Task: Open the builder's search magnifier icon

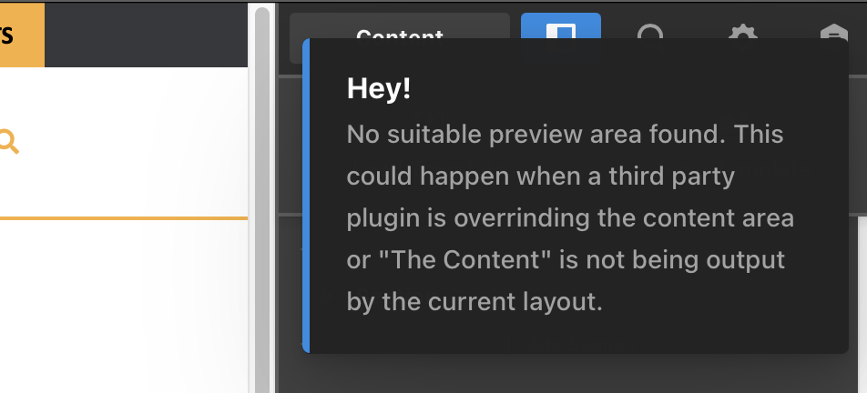Action: click(x=649, y=32)
